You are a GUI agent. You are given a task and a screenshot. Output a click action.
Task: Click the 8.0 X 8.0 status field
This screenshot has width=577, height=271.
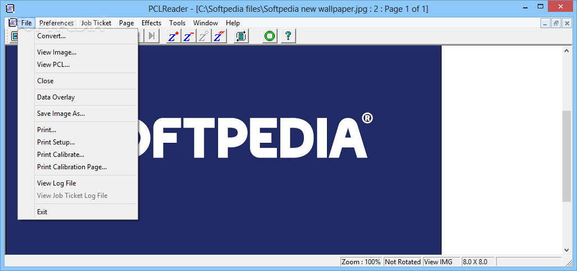478,262
